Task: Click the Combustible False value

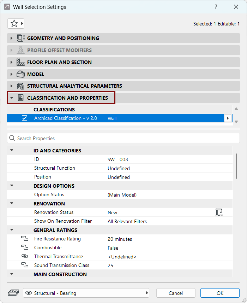Action: point(113,248)
